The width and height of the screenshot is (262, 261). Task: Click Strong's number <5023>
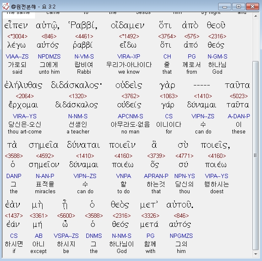point(238,96)
